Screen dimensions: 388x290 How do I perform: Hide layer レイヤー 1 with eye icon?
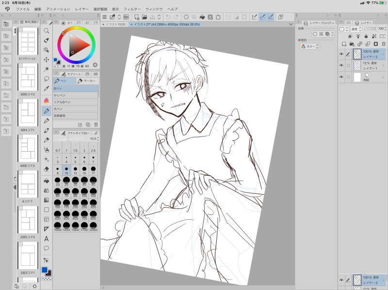(x=341, y=65)
